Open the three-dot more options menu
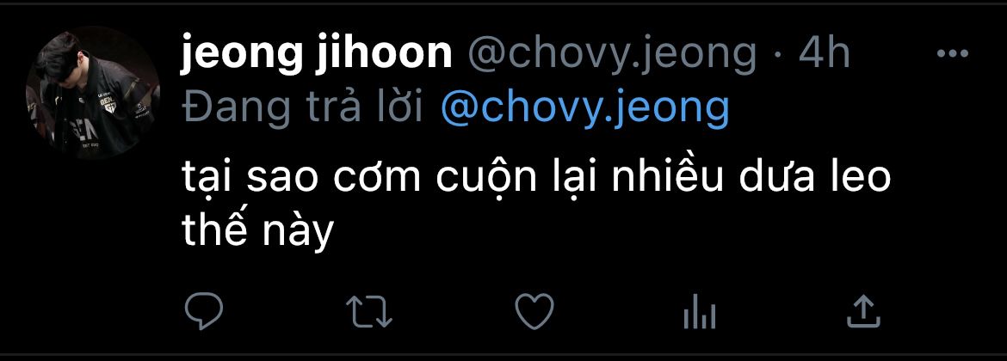Viewport: 1007px width, 361px height. (x=953, y=54)
